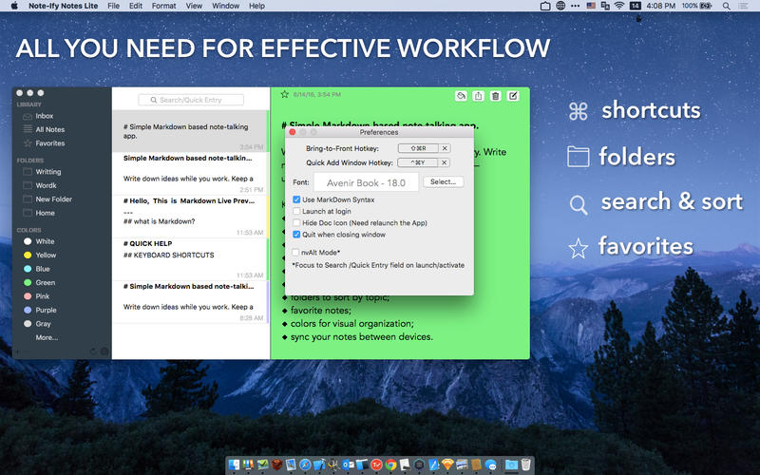This screenshot has height=475, width=760.
Task: Open Inbox in the Library sidebar
Action: pos(45,116)
